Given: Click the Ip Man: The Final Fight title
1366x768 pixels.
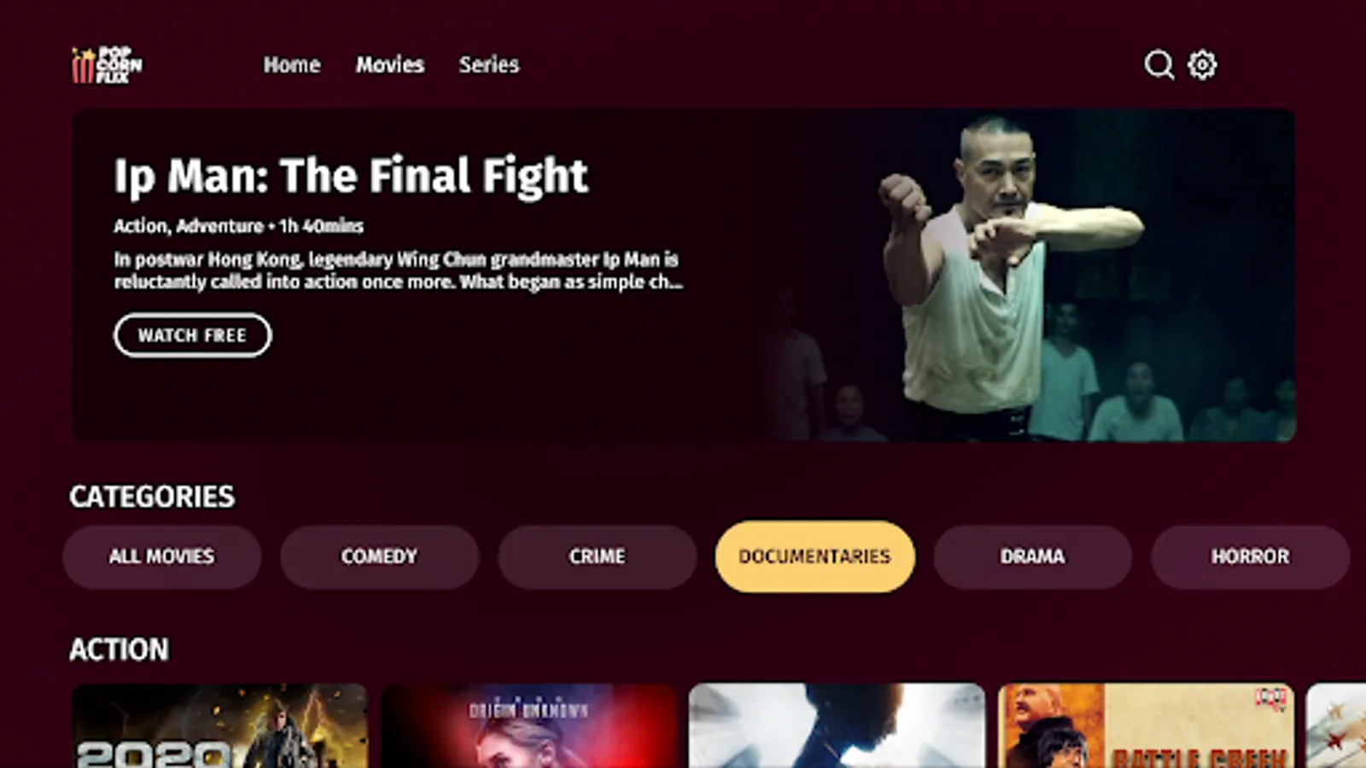Looking at the screenshot, I should [351, 177].
